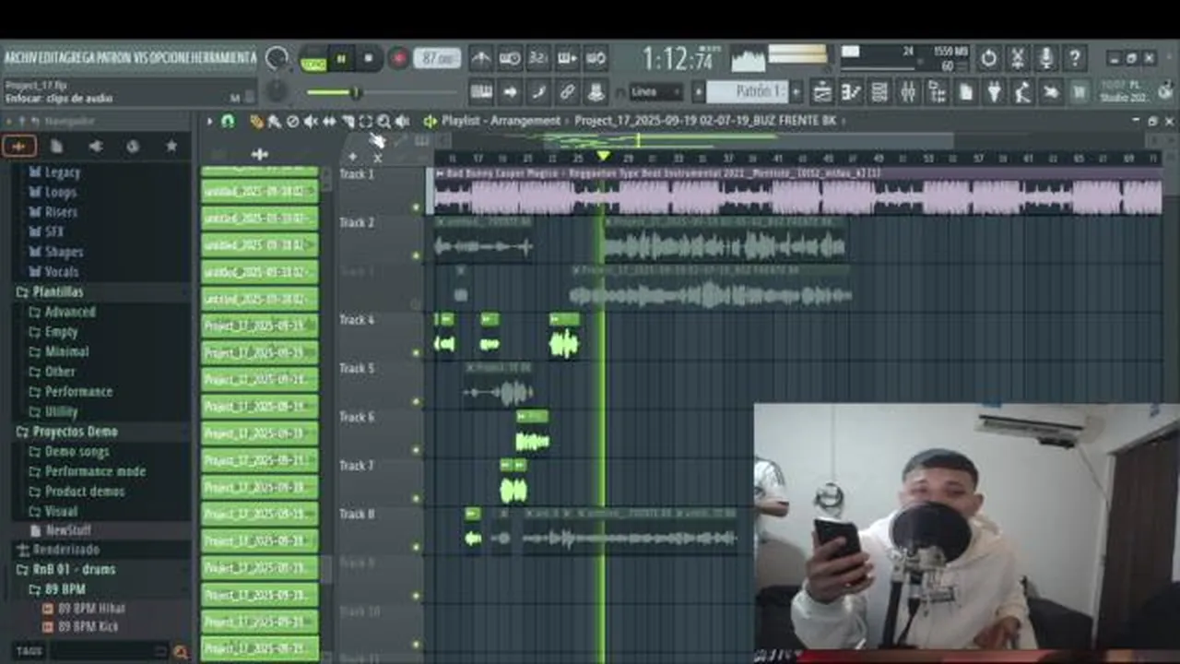Open the tempo tapper icon
This screenshot has width=1180, height=664.
point(1022,91)
